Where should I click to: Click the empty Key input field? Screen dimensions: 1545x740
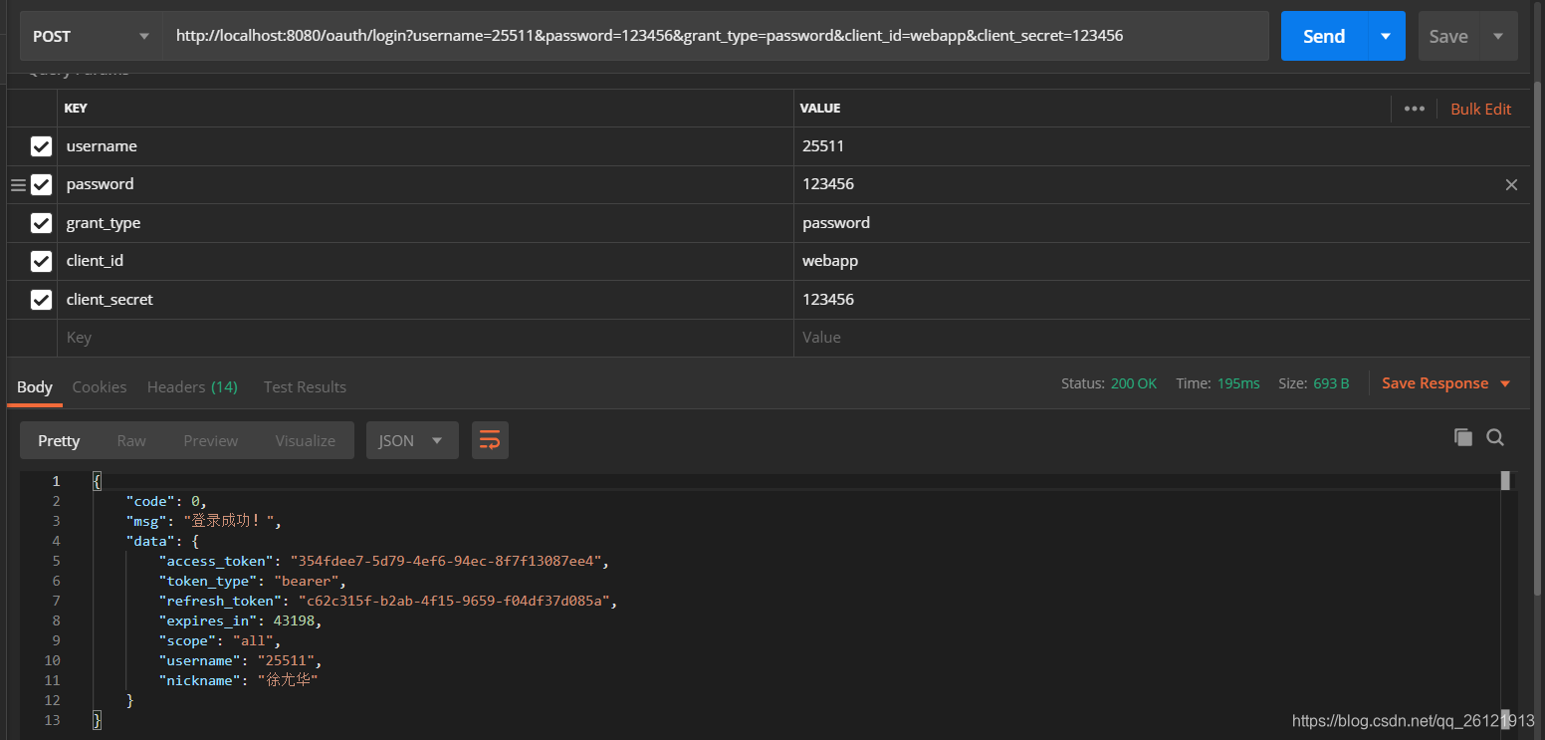click(425, 338)
